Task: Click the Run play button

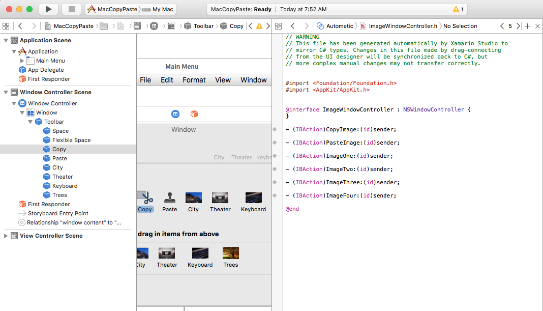Action: (x=48, y=9)
